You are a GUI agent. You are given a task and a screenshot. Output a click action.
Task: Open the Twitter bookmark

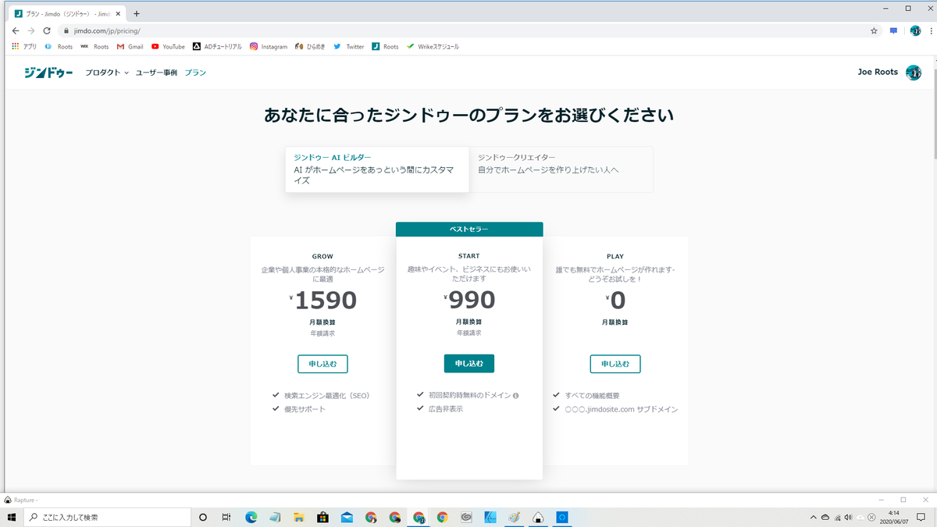(x=348, y=47)
